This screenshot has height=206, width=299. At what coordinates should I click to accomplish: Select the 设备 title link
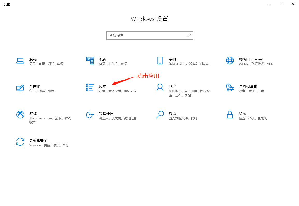click(103, 59)
